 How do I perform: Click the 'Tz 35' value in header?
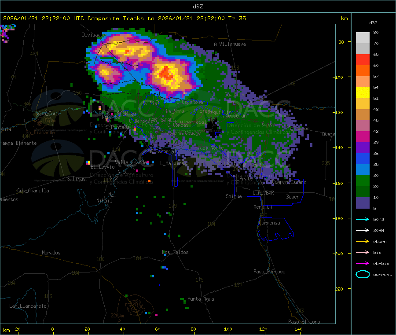237,18
